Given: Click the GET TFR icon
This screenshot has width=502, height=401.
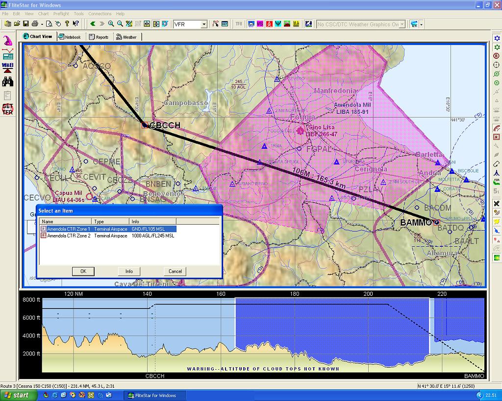Looking at the screenshot, I should coord(8,109).
